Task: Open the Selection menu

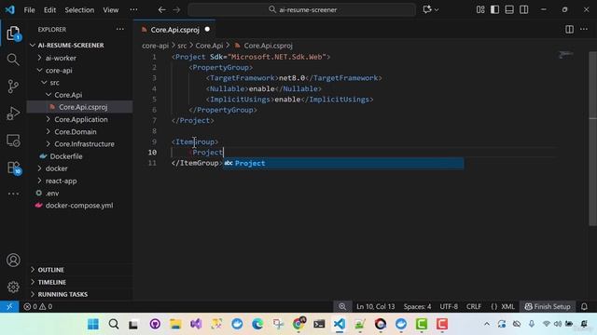Action: (x=79, y=10)
